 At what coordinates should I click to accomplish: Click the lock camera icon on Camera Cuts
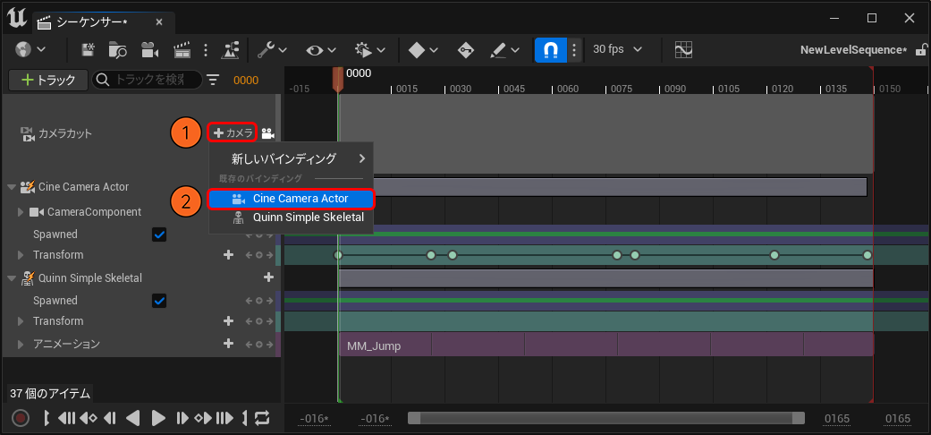[267, 133]
